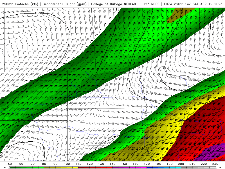Screen dimensions: 225x169
Task: Click the "250mb Isotachs (kts)" title text
Action: point(20,4)
